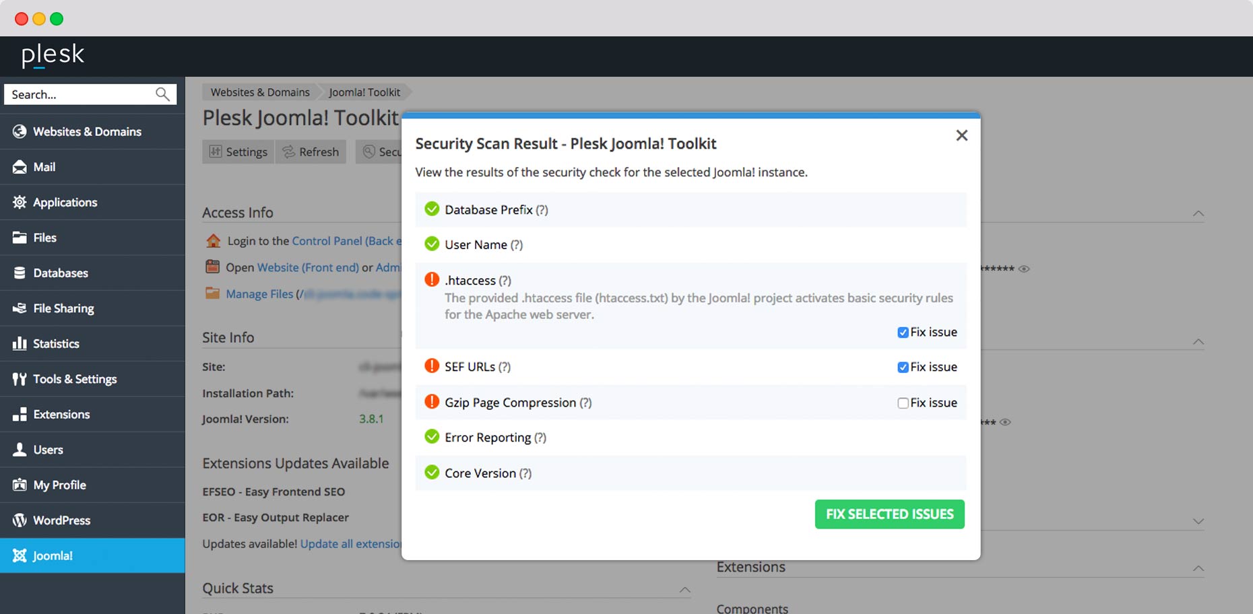This screenshot has width=1253, height=614.
Task: Uncheck Fix issue for SEF URLs
Action: 902,367
